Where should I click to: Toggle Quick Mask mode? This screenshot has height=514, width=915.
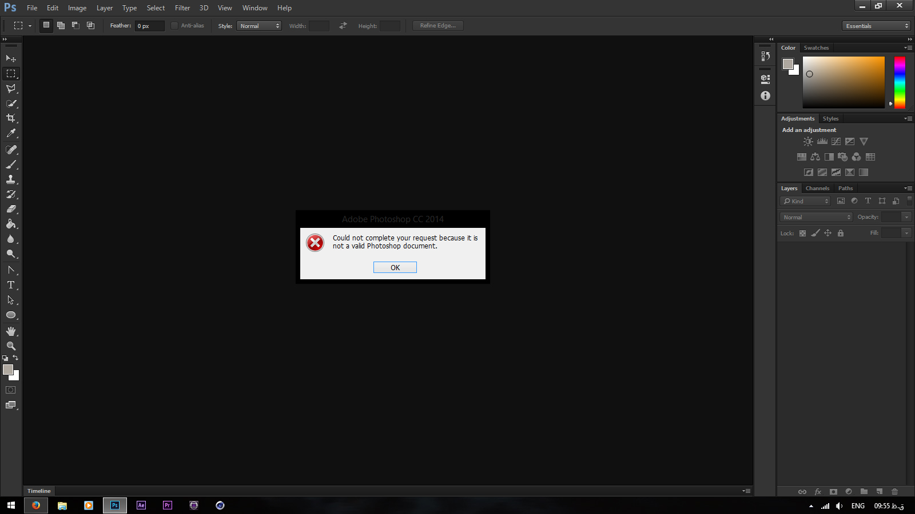click(x=11, y=390)
